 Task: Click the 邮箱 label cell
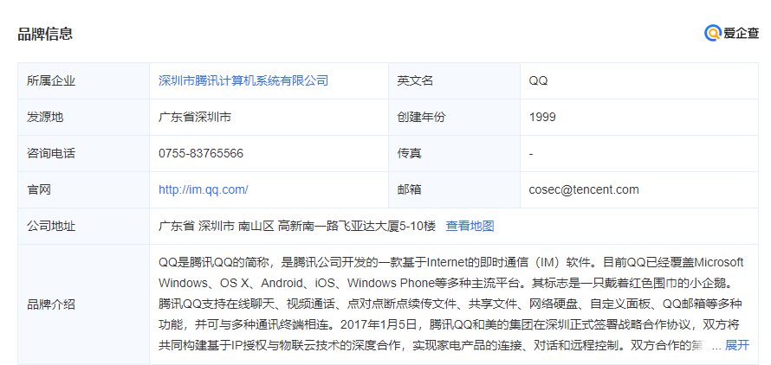[454, 189]
